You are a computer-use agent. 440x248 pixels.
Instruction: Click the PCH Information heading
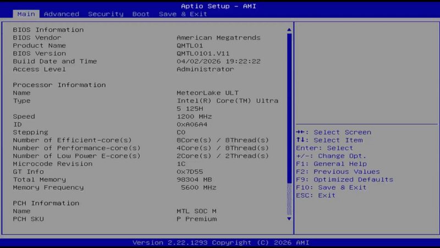(46, 203)
